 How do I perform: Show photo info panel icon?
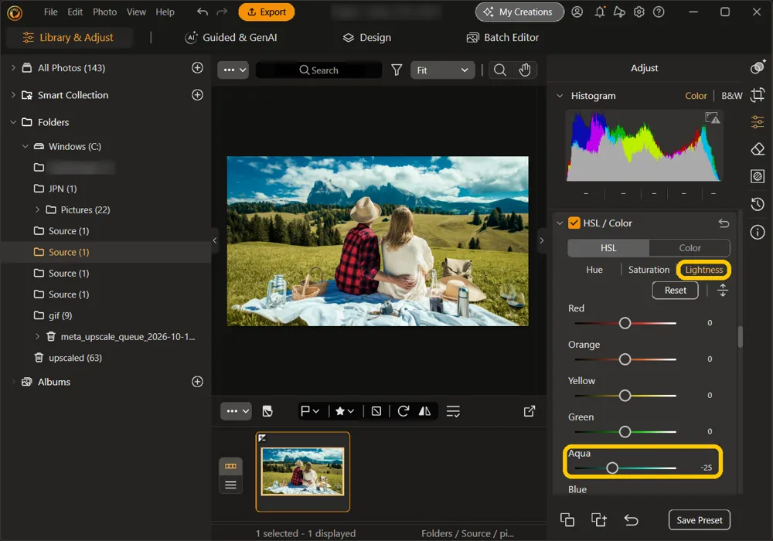(758, 232)
